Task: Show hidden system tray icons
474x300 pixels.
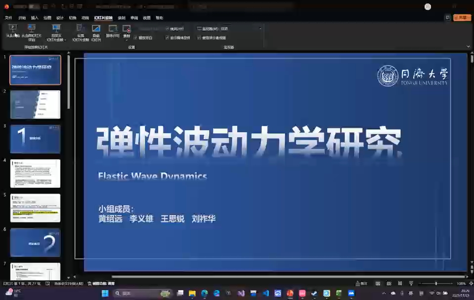Action: [384, 294]
